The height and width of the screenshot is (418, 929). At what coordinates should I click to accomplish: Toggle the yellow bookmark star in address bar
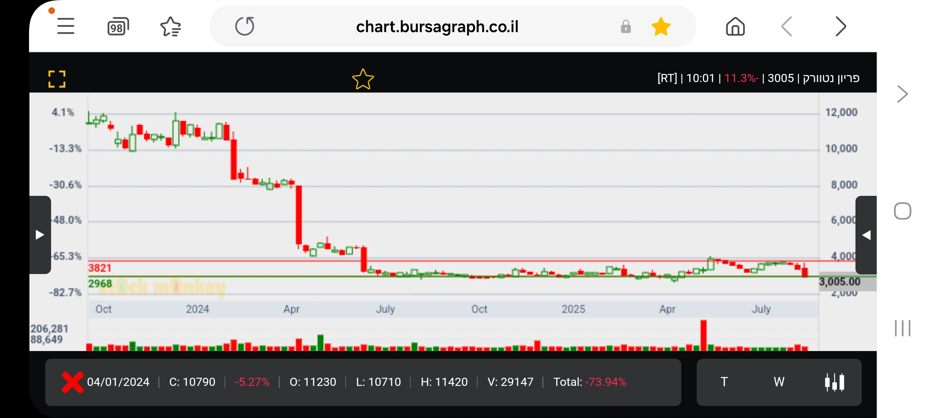coord(661,27)
